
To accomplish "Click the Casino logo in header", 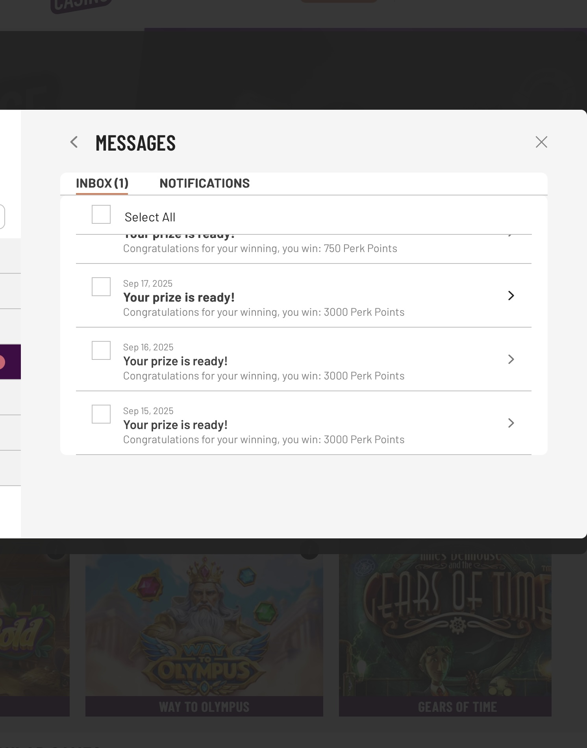I will tap(81, 6).
